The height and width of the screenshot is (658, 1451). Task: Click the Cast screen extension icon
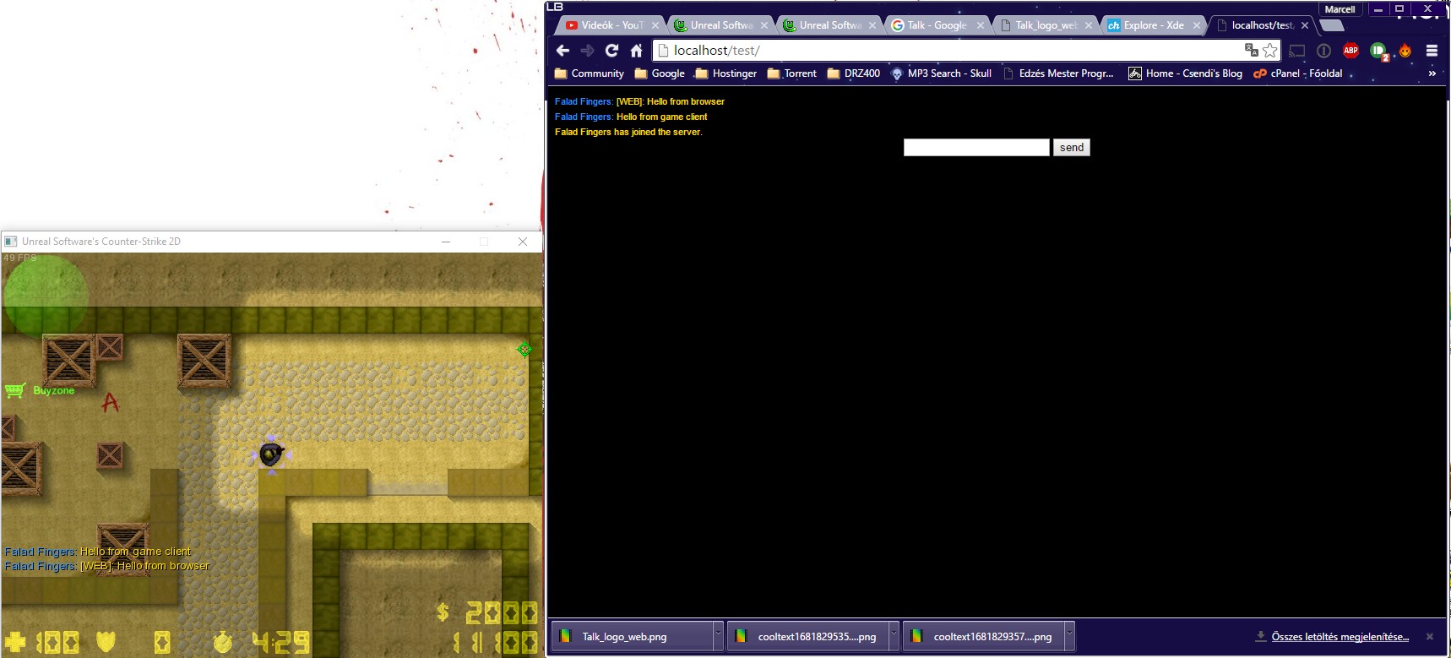click(x=1297, y=51)
